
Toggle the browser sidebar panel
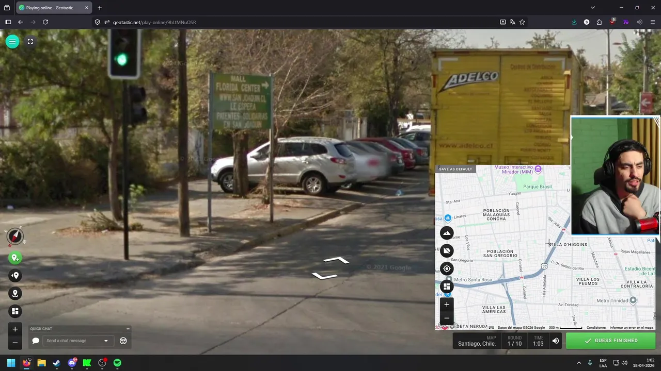[8, 22]
